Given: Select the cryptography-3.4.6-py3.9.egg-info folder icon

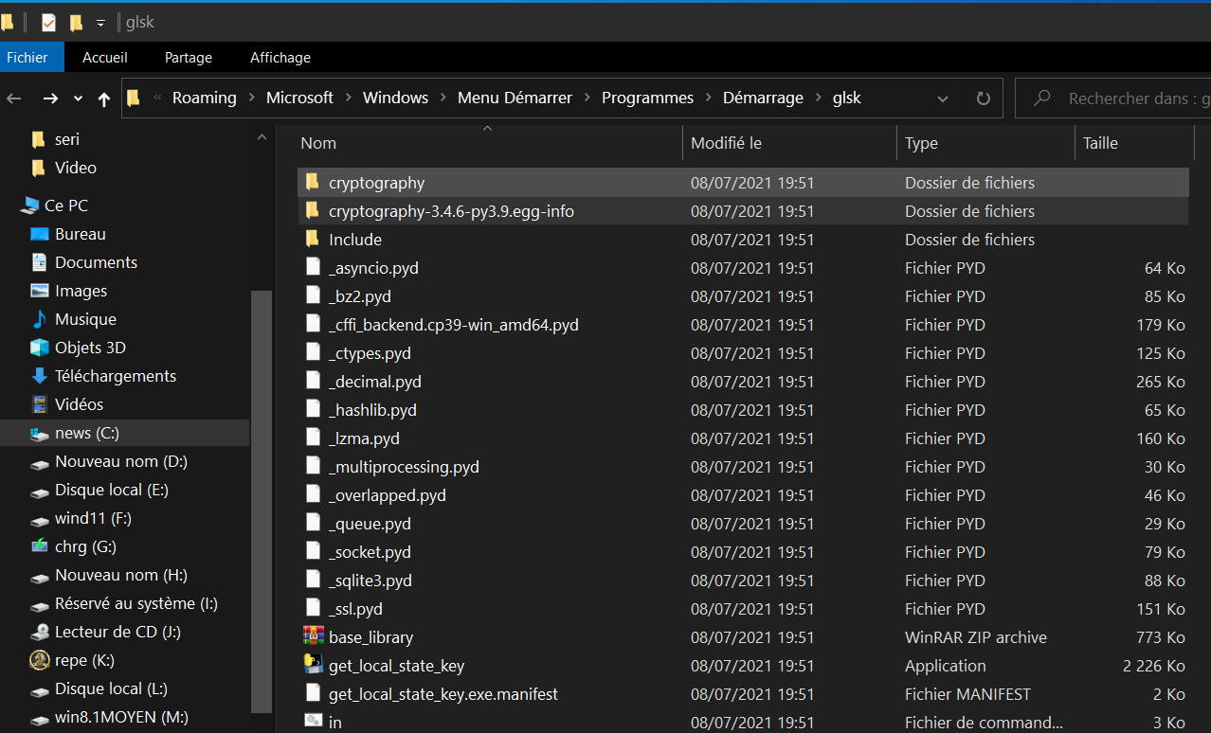Looking at the screenshot, I should pyautogui.click(x=312, y=210).
